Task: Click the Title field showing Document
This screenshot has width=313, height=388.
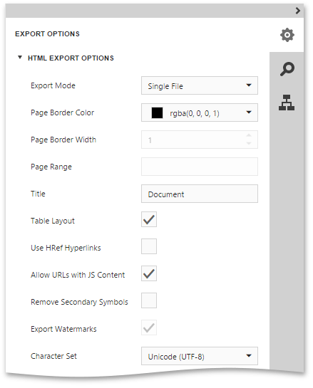Action: tap(200, 194)
